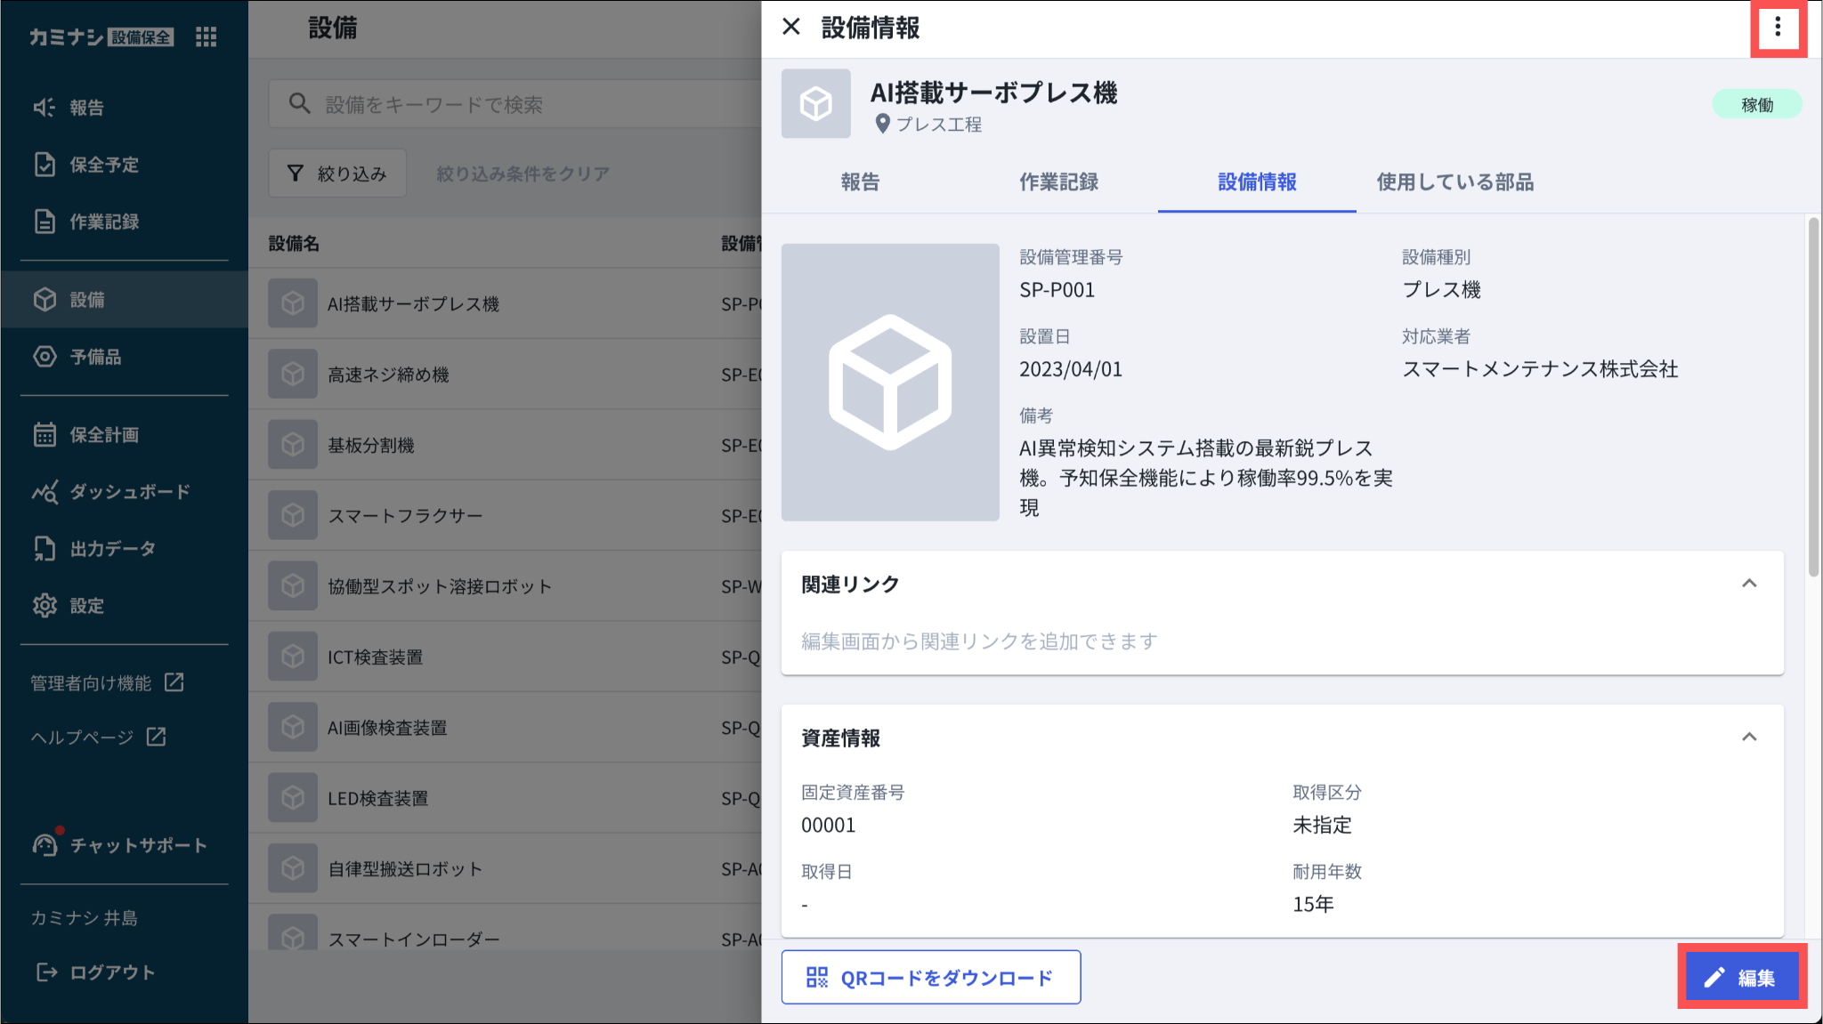Click the 編集 edit button

coord(1741,977)
